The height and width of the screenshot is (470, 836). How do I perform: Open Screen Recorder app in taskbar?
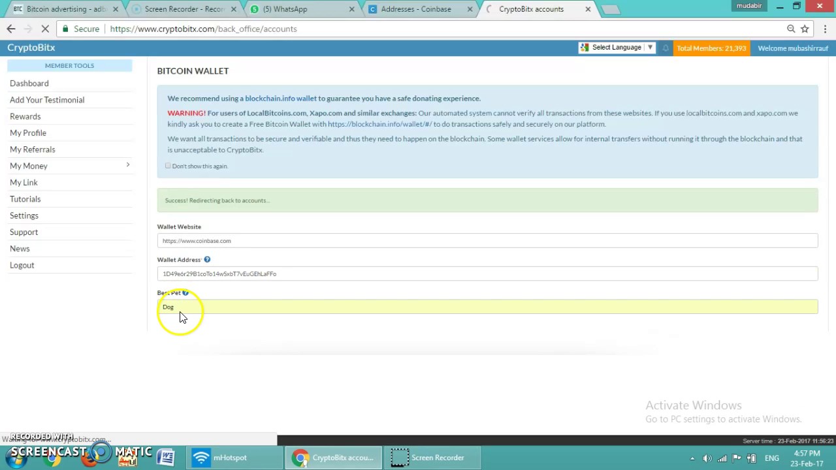432,458
